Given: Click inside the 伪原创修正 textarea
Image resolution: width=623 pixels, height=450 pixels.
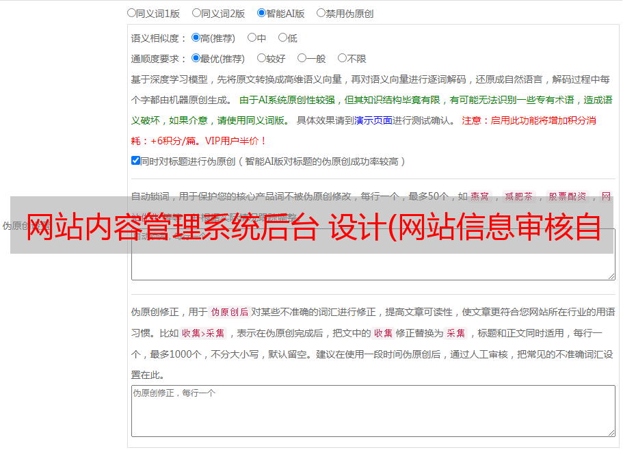Looking at the screenshot, I should point(373,411).
